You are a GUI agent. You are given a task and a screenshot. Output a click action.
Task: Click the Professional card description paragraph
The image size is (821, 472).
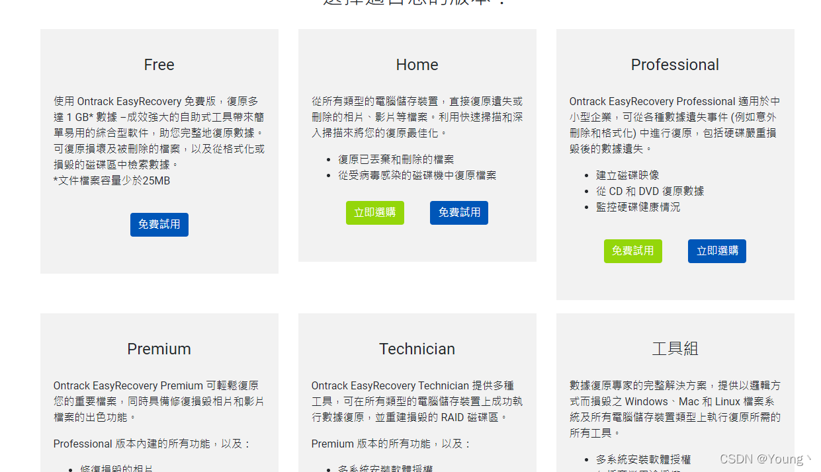[x=675, y=125]
